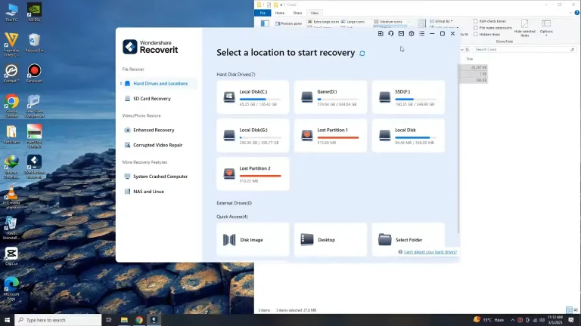Switch to View tab in File Explorer
Screen dimensions: 581x326
pos(315,13)
